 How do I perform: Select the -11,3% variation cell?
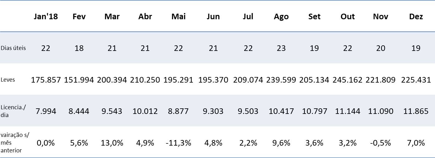click(178, 143)
